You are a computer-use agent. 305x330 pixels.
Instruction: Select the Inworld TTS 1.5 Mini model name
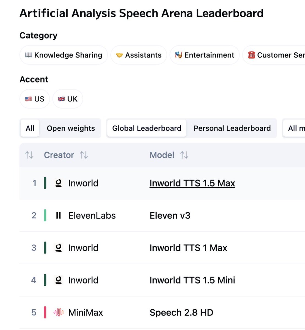192,280
